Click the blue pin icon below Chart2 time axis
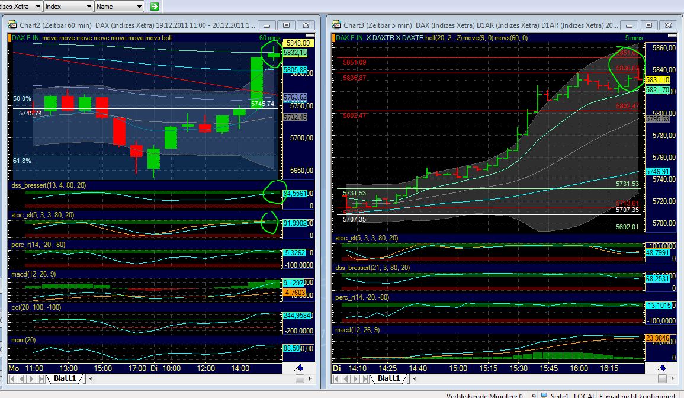The height and width of the screenshot is (398, 684). (x=298, y=368)
